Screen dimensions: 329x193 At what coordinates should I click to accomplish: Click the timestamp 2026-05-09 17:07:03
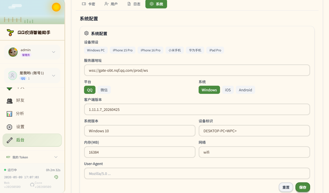(21, 177)
